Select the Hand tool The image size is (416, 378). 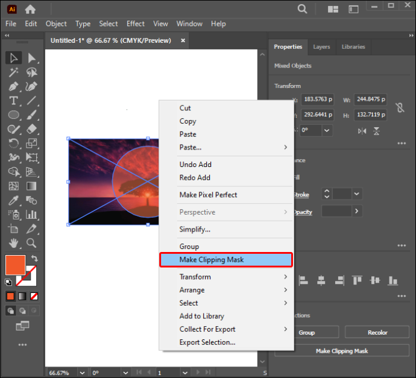tap(13, 243)
